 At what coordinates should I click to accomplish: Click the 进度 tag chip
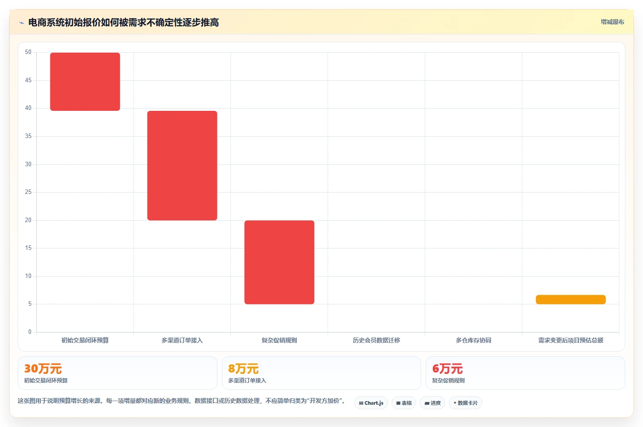tap(432, 403)
